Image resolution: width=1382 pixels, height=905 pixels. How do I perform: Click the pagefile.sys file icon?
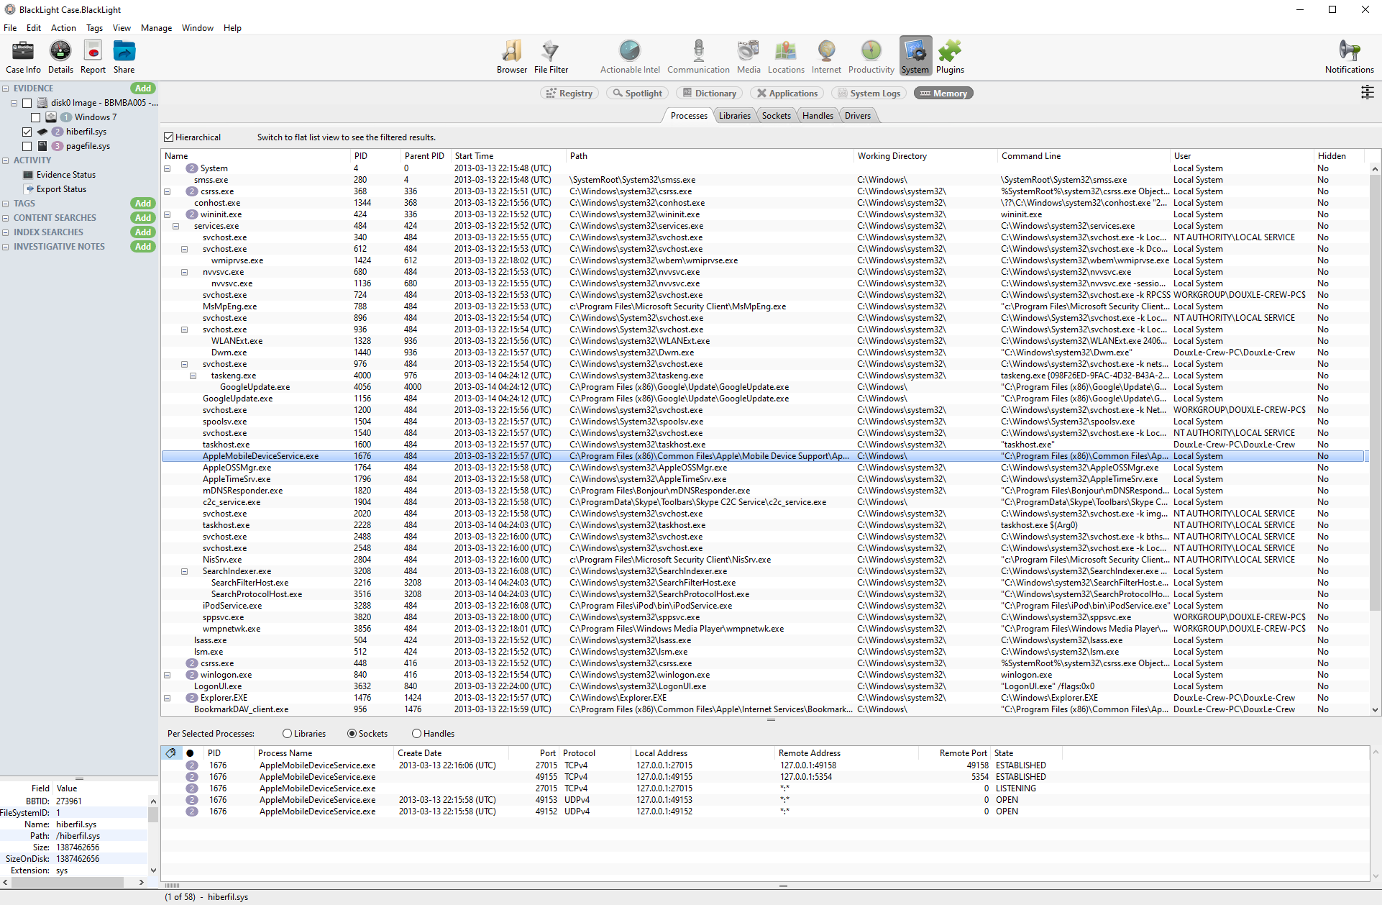pyautogui.click(x=42, y=146)
